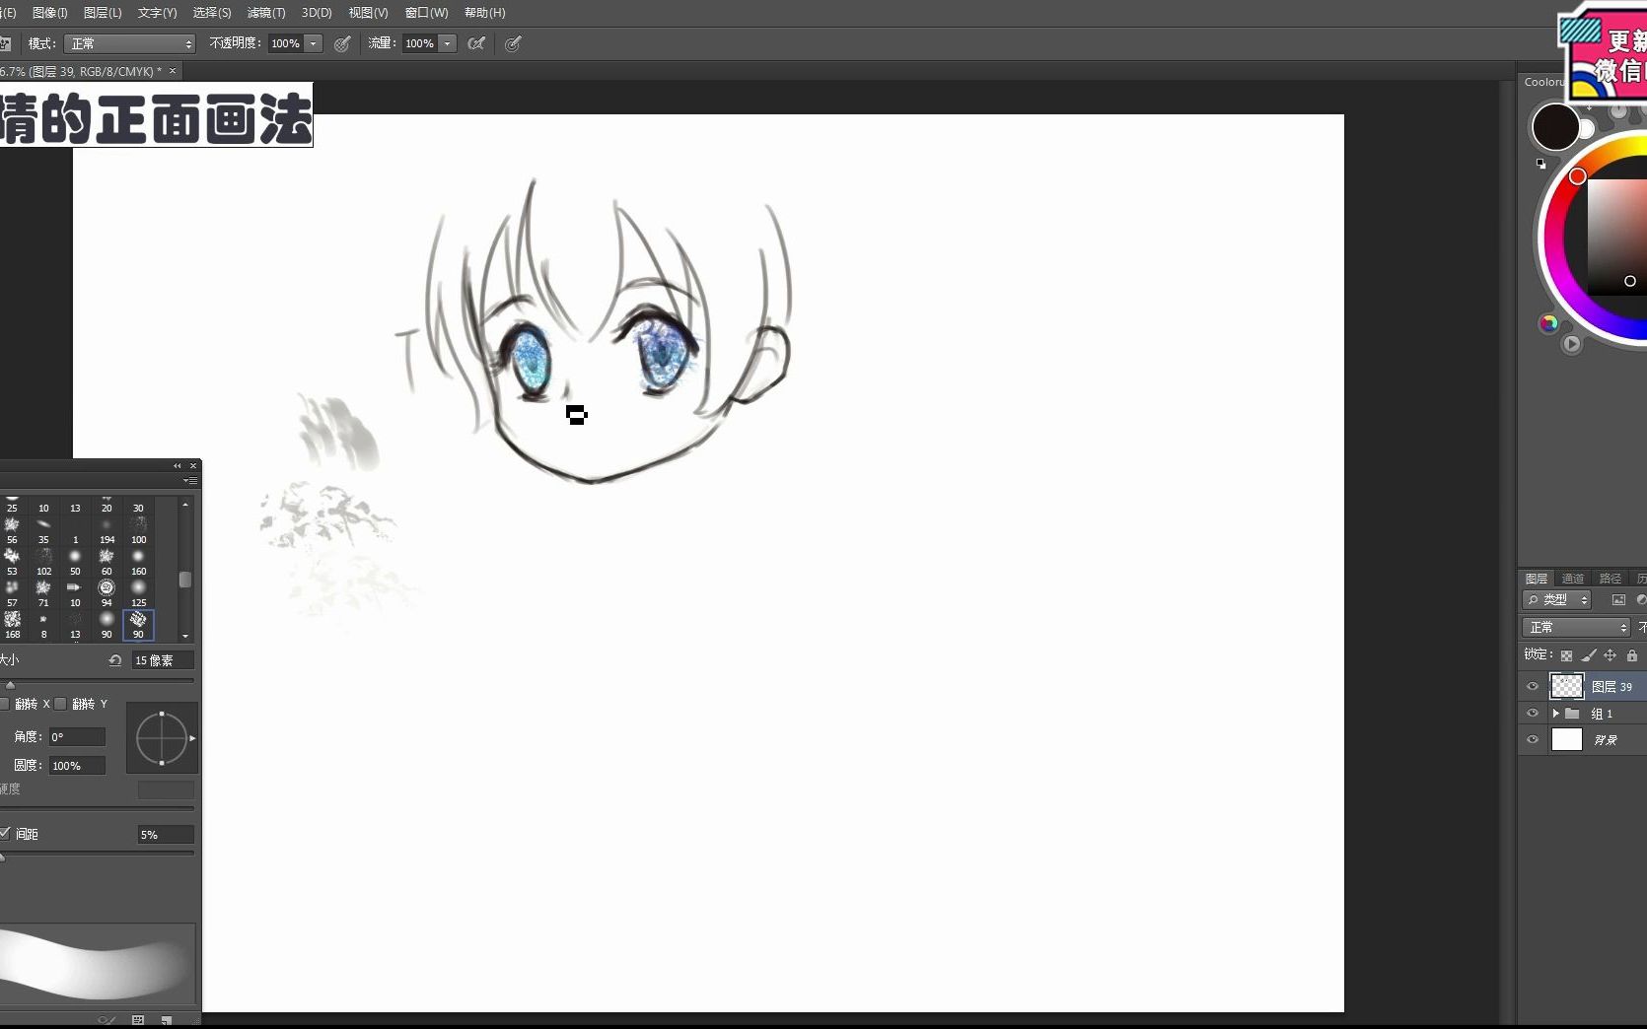The image size is (1647, 1029).
Task: Click default colors icon in Coolorus panel
Action: point(1541,164)
